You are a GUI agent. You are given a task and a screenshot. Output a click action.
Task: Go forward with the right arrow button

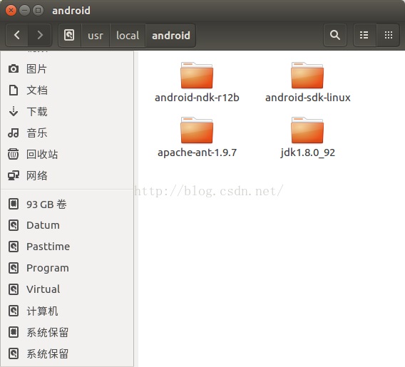point(39,35)
